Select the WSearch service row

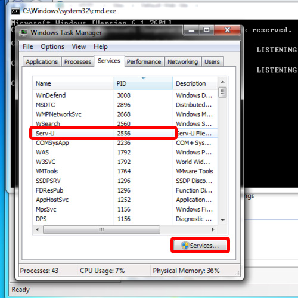click(x=125, y=124)
